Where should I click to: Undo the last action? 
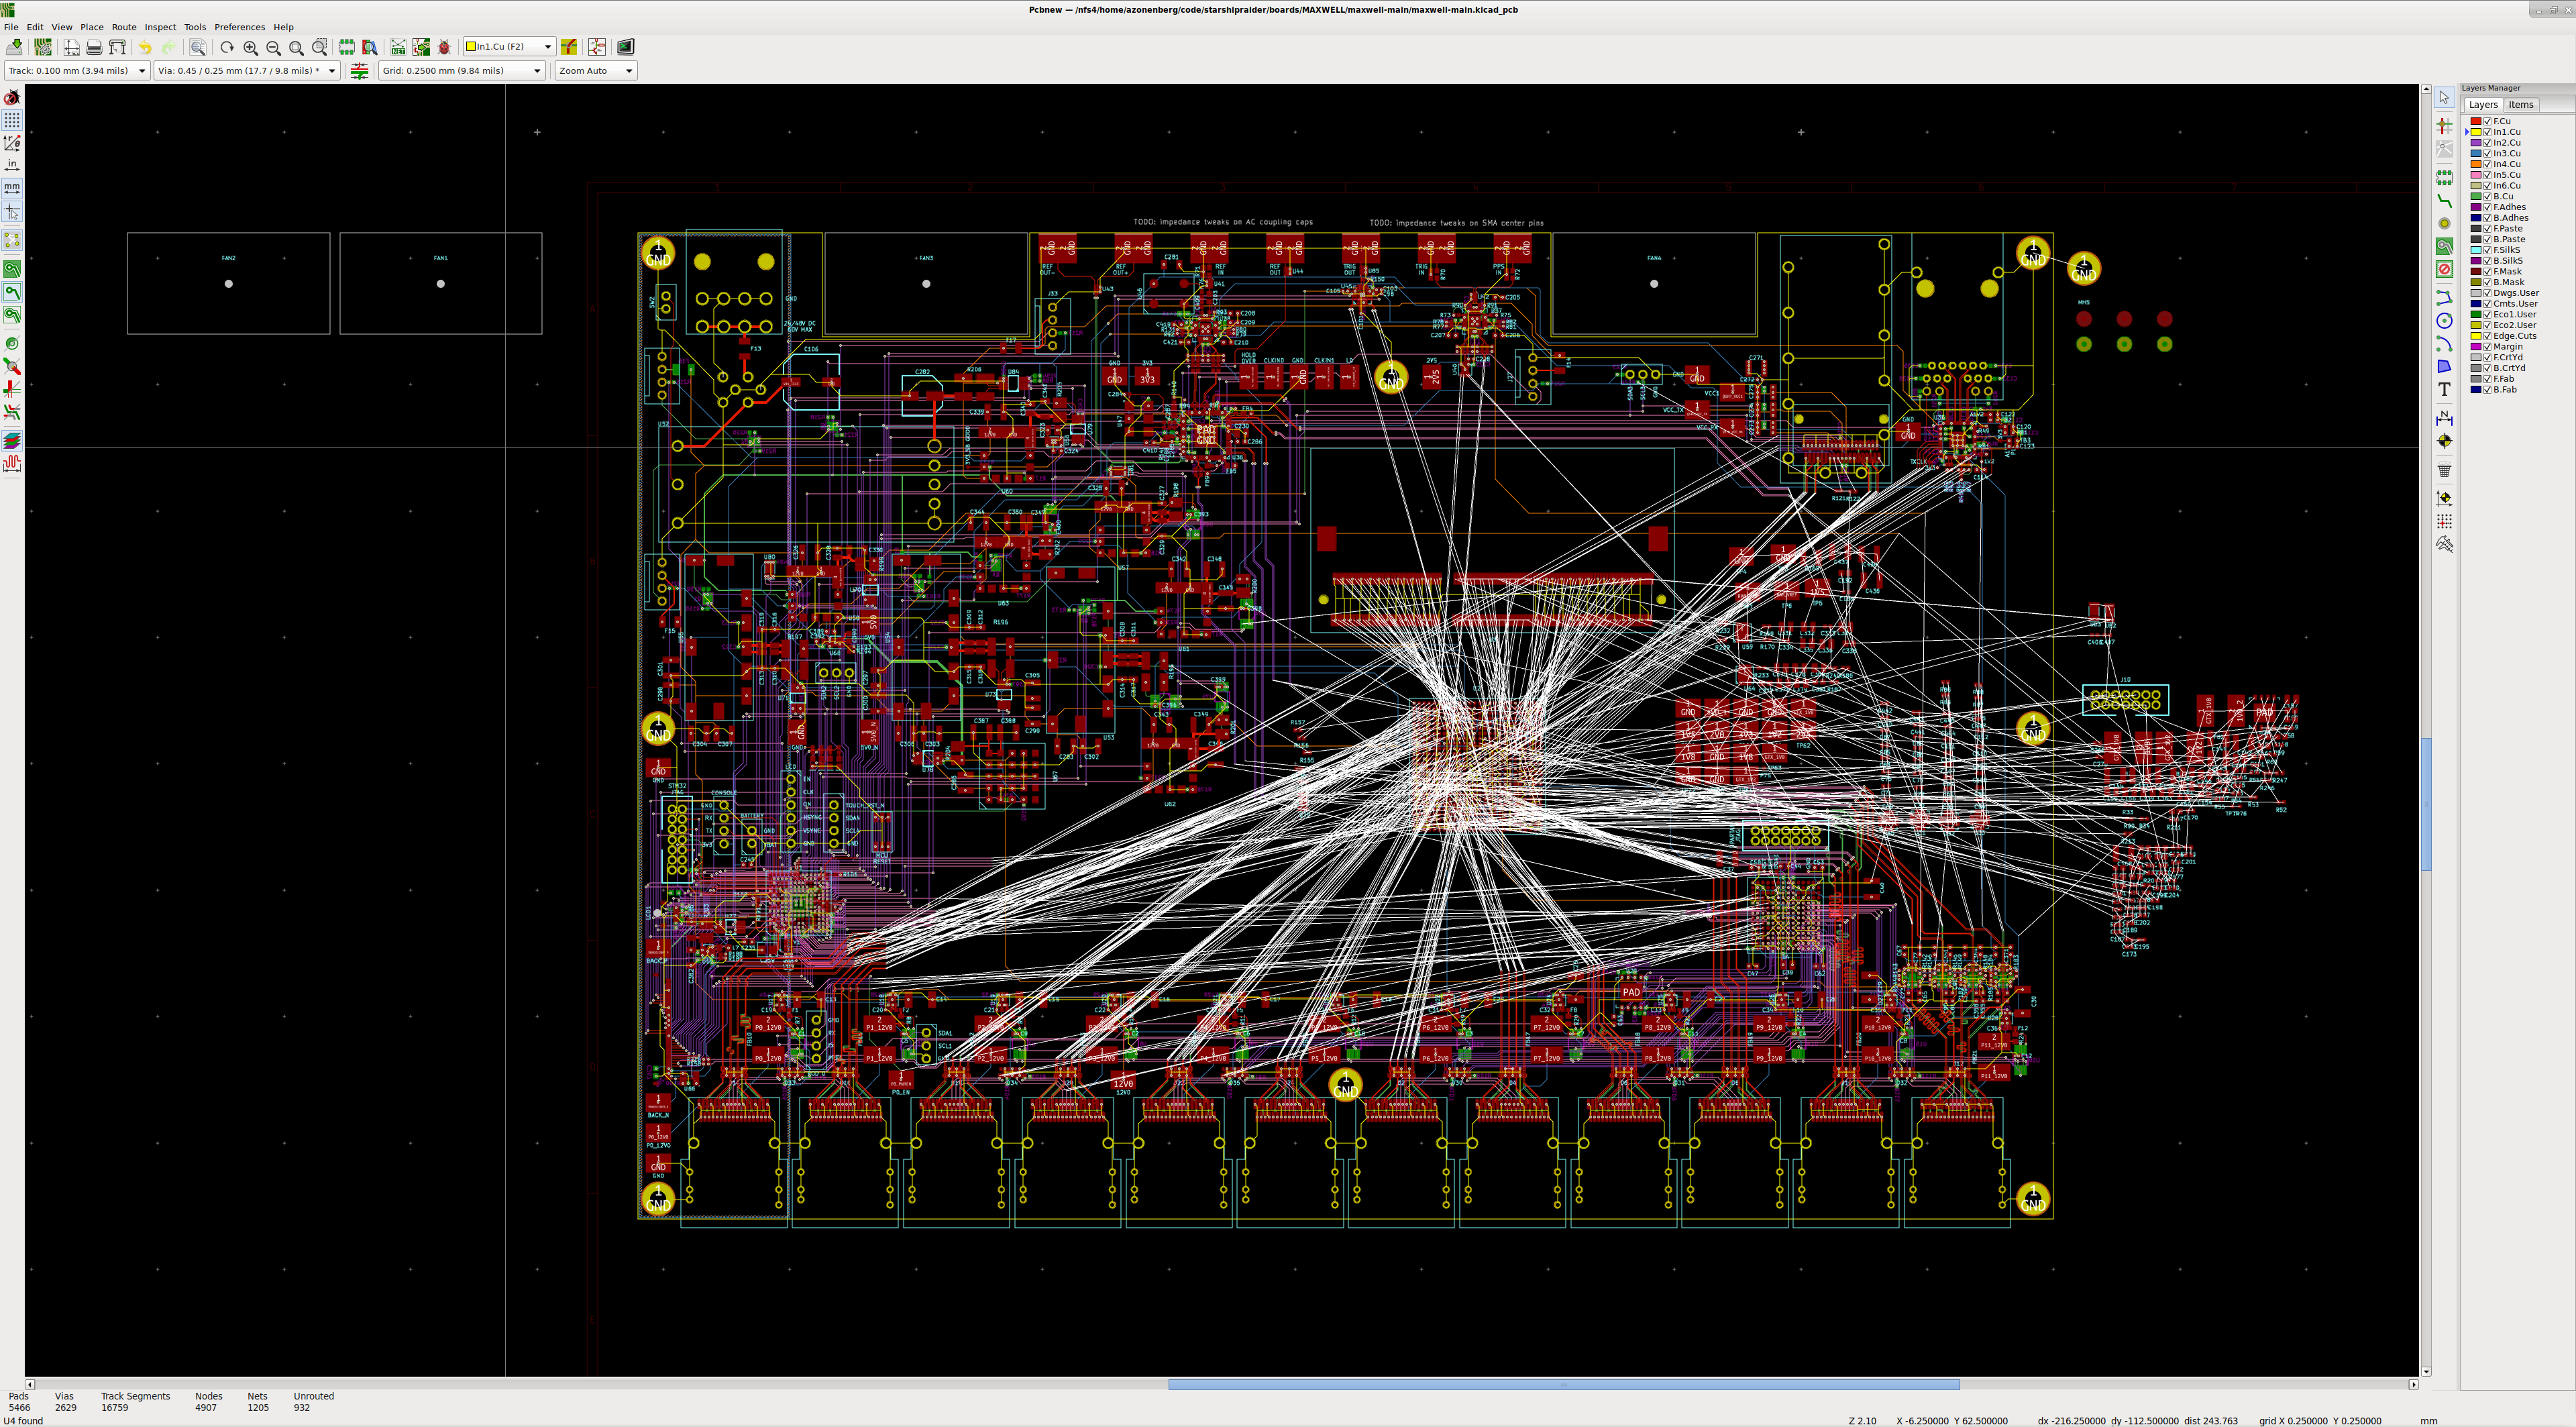click(x=145, y=47)
